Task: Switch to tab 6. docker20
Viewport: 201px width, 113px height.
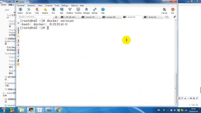Action: pyautogui.click(x=131, y=17)
